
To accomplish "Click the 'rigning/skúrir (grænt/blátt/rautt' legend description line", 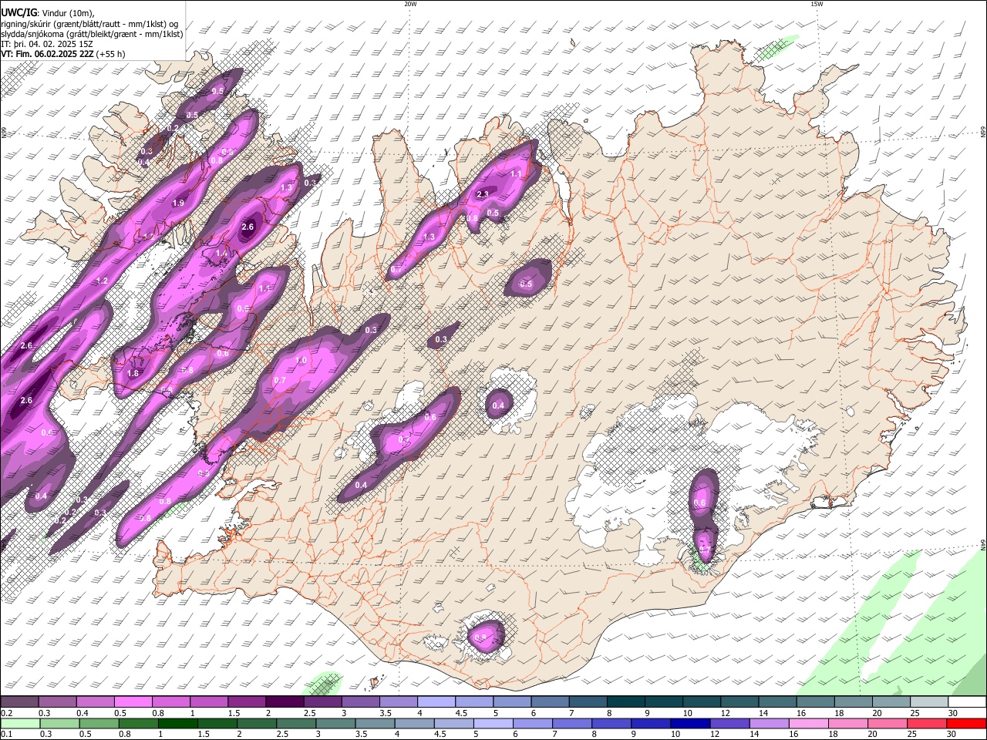I will 89,23.
